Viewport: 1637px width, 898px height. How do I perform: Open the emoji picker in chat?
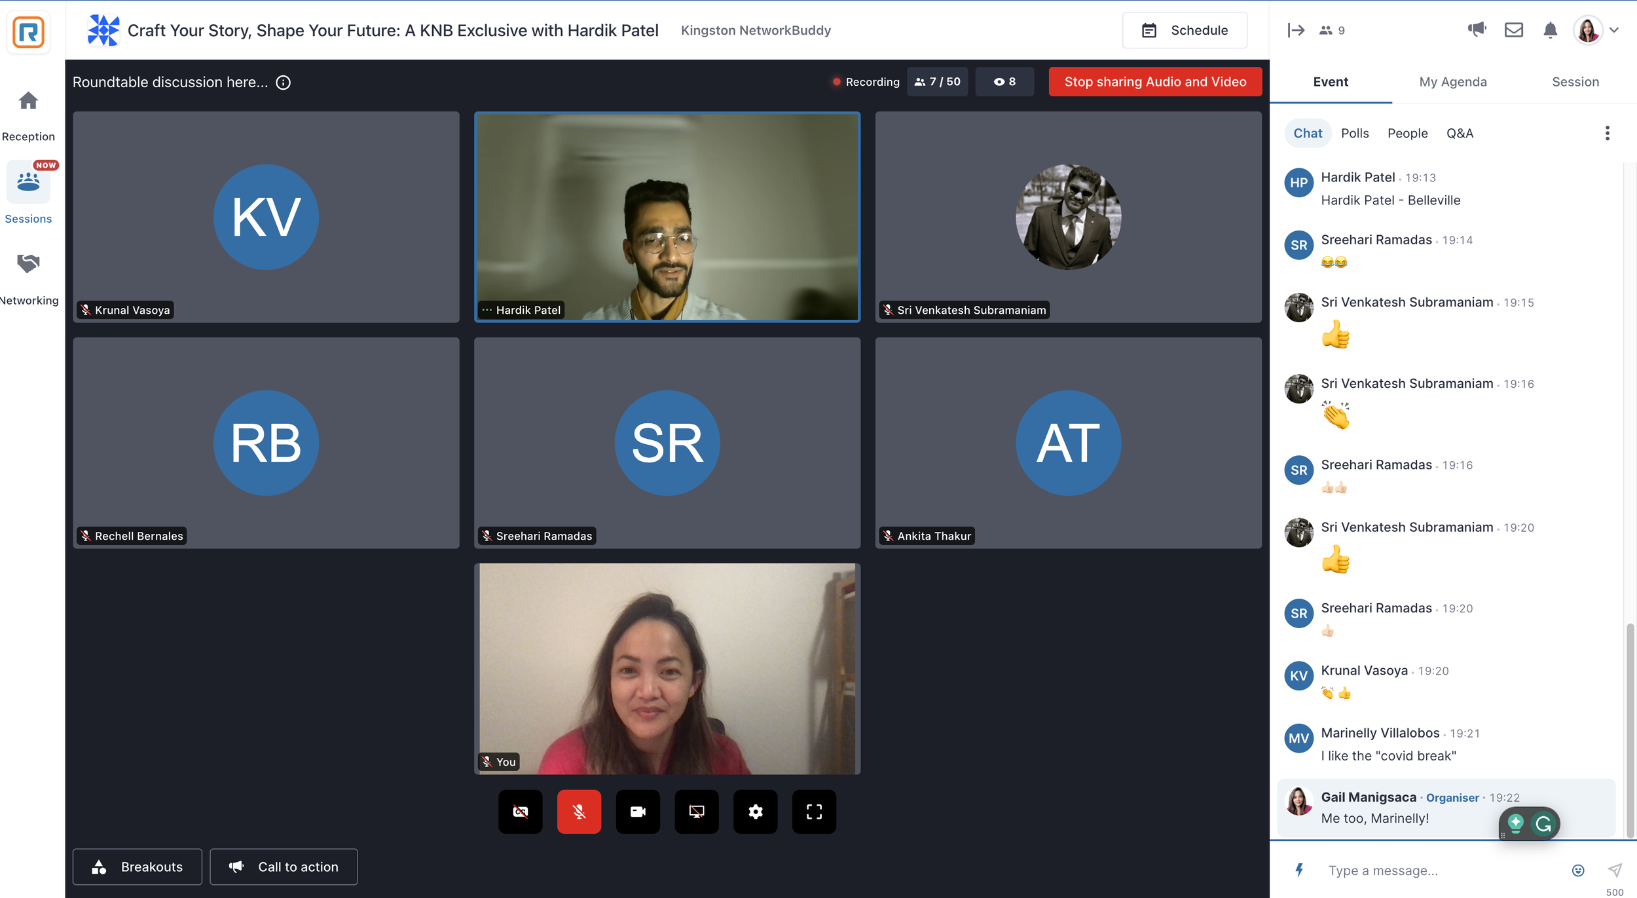1578,870
